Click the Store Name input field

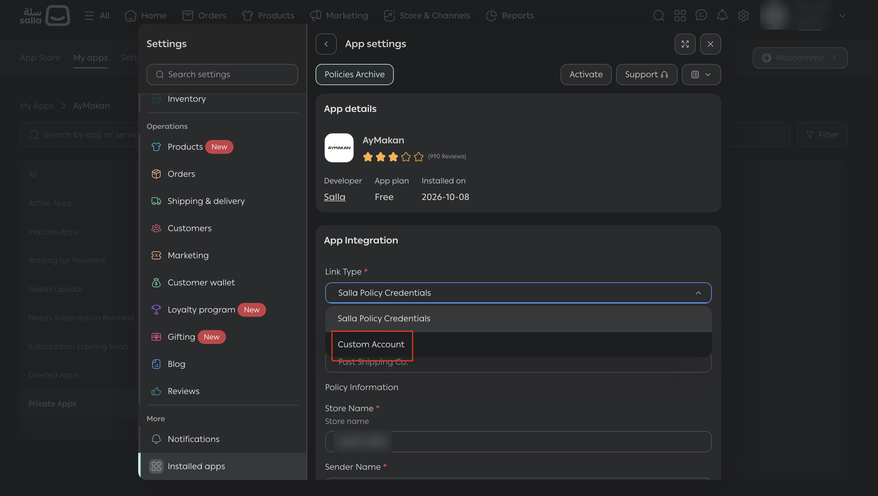point(518,442)
